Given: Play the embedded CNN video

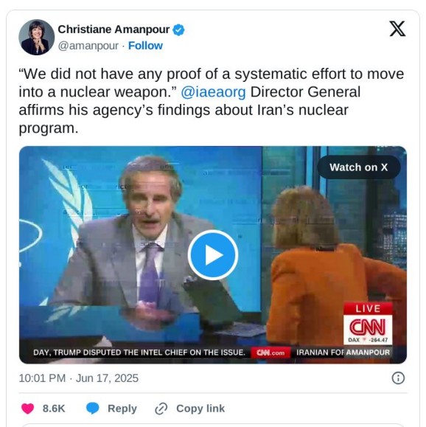Looking at the screenshot, I should click(x=213, y=255).
